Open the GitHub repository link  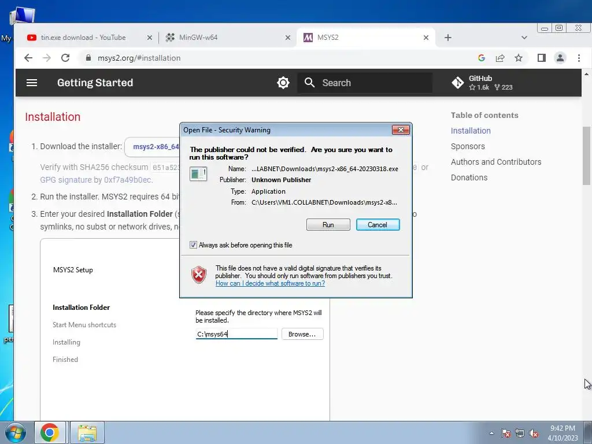tap(482, 83)
